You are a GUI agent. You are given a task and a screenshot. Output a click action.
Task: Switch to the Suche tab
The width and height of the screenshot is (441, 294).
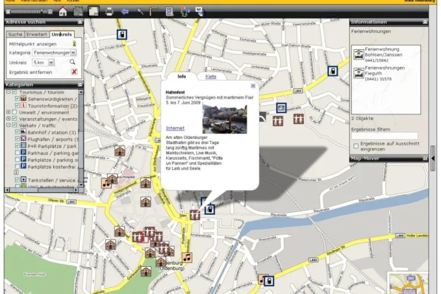[15, 34]
